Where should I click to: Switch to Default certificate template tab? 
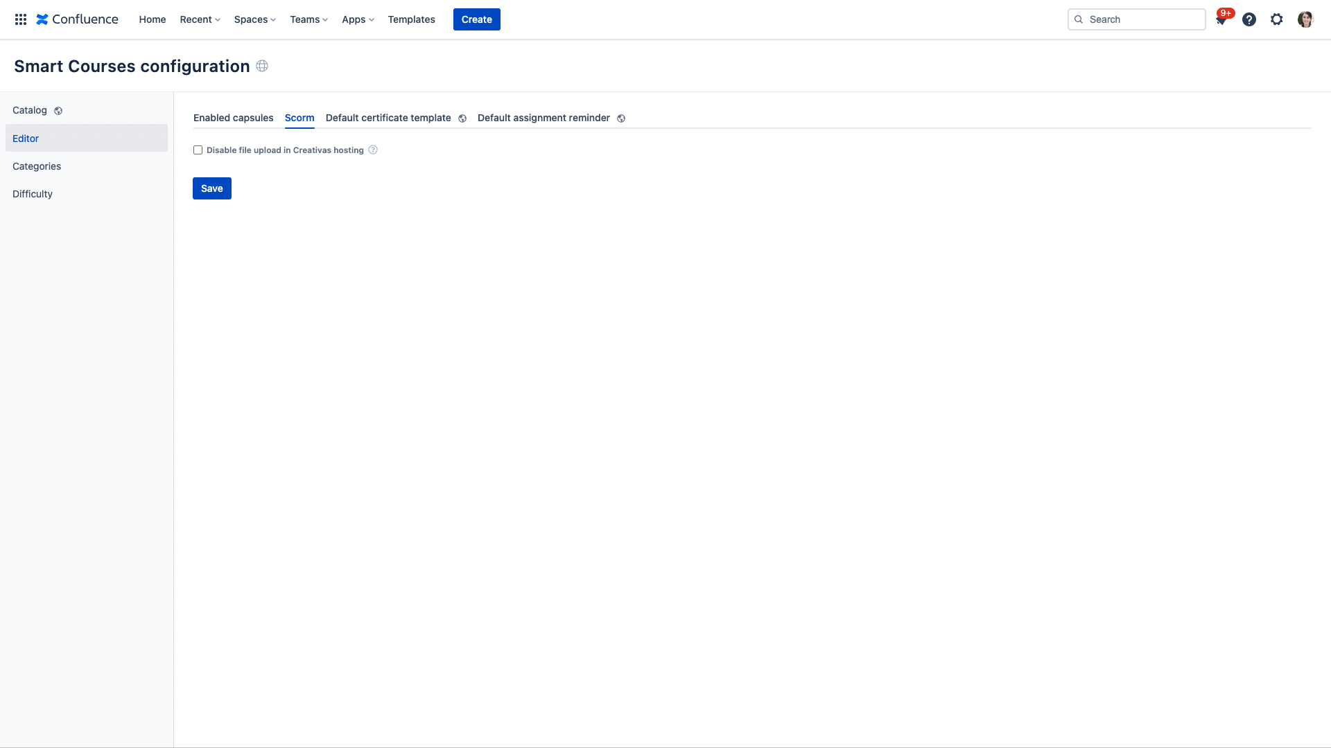(x=388, y=118)
